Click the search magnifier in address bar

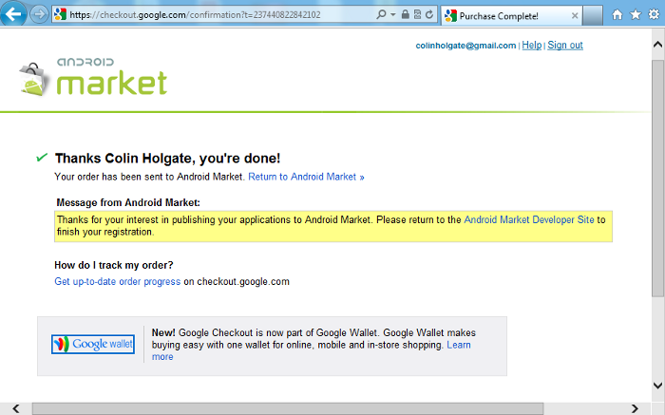(381, 15)
